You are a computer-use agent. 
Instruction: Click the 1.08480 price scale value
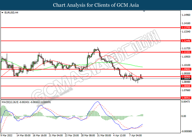coord(186,82)
